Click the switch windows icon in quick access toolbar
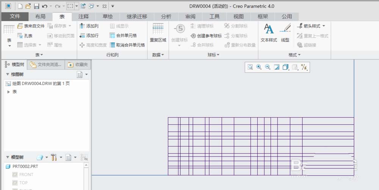This screenshot has width=379, height=190. pos(92,6)
